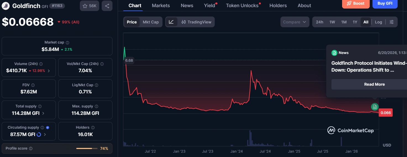Open the Yield tab
This screenshot has height=157, width=407.
click(209, 6)
